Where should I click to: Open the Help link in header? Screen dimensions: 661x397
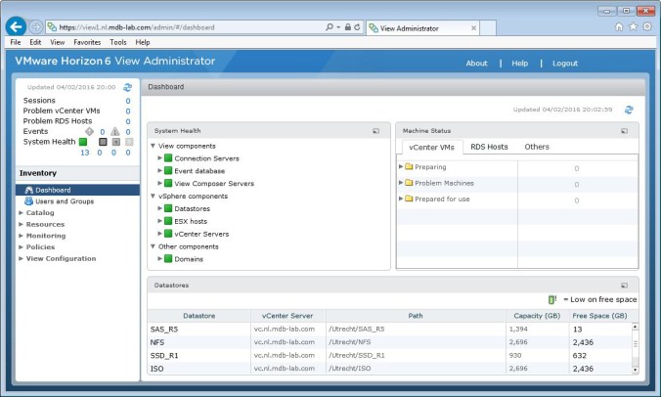pyautogui.click(x=519, y=64)
